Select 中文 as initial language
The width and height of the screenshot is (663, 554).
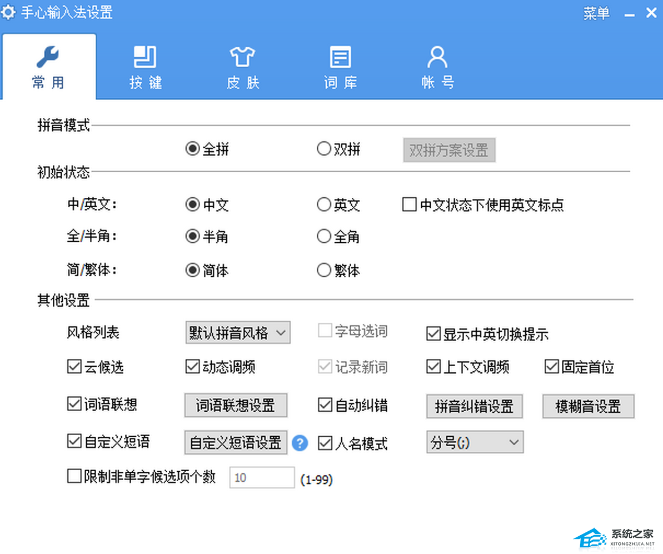[x=192, y=204]
